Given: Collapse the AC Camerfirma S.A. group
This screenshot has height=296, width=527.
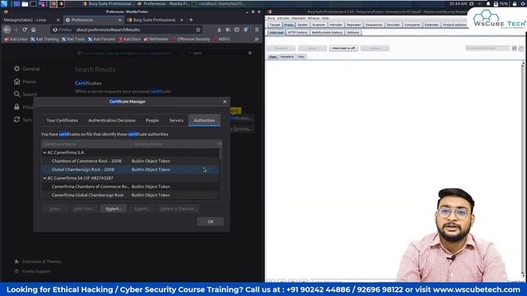Looking at the screenshot, I should point(44,152).
